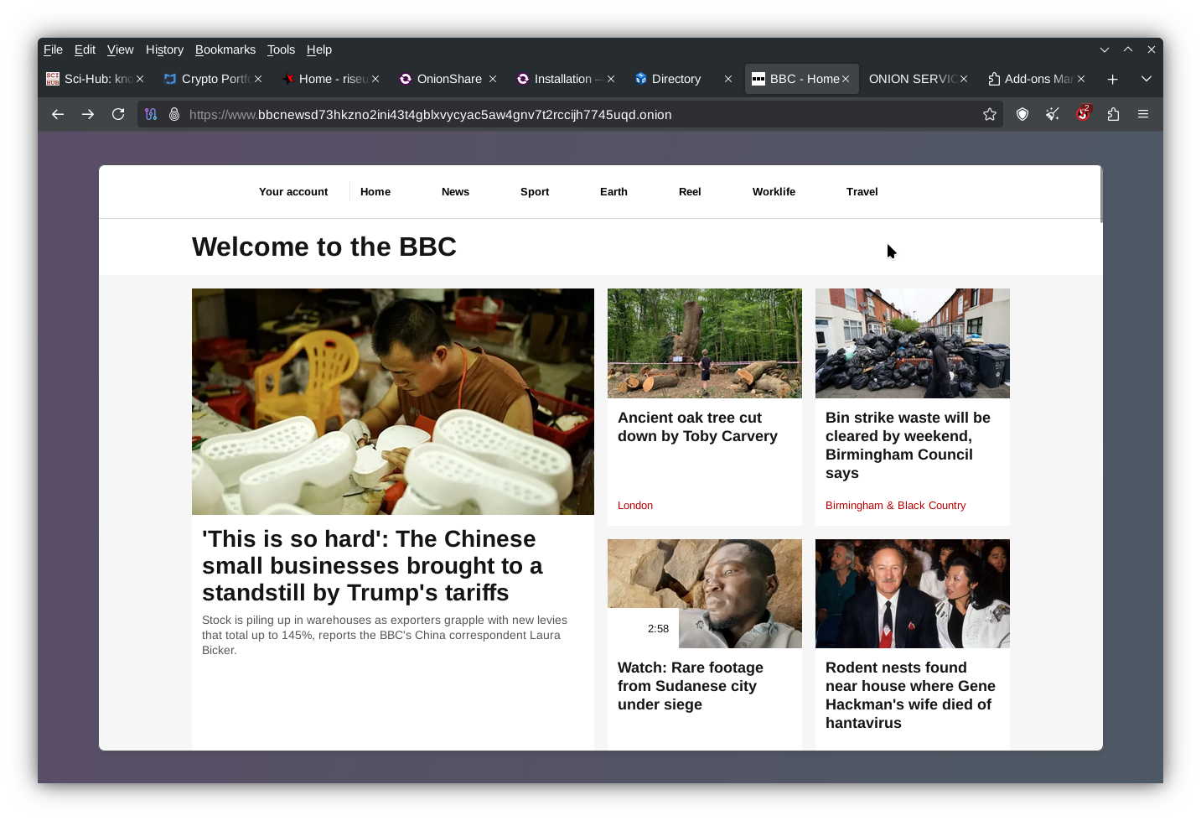Open the NoScript extension icon
The image size is (1201, 821).
[1083, 113]
